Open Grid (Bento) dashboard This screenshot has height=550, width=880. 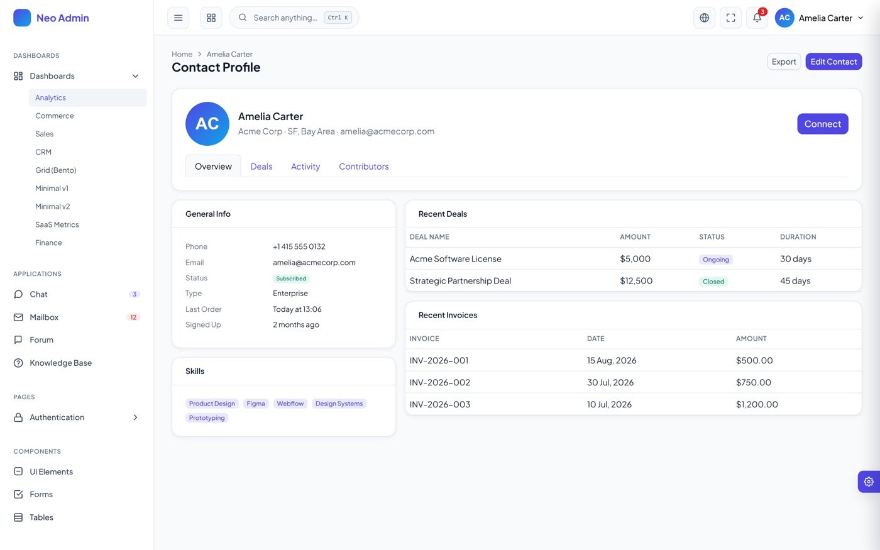pyautogui.click(x=87, y=170)
